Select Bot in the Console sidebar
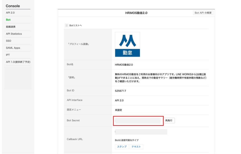The width and height of the screenshot is (241, 154). (8, 20)
